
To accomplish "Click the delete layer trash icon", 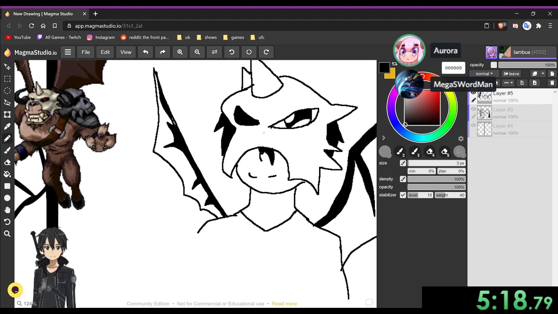I will point(552,83).
